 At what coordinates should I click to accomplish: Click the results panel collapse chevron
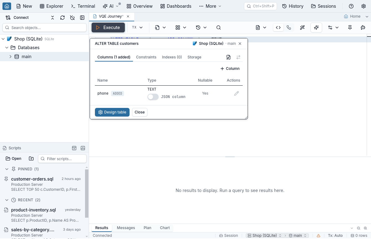click(x=352, y=228)
